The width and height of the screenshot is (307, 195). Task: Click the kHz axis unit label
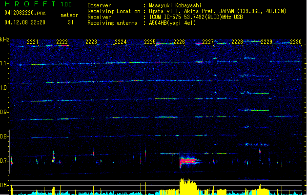click(x=4, y=39)
